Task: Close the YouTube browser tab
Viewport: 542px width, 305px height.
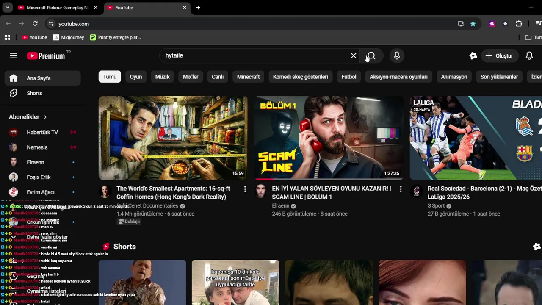Action: tap(185, 8)
